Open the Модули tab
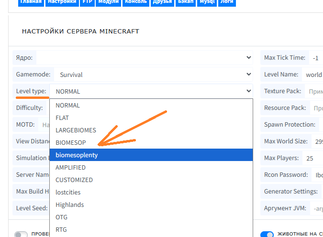Image resolution: width=323 pixels, height=237 pixels. click(108, 2)
